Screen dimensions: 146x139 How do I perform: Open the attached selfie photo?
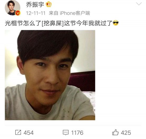tap(50, 75)
